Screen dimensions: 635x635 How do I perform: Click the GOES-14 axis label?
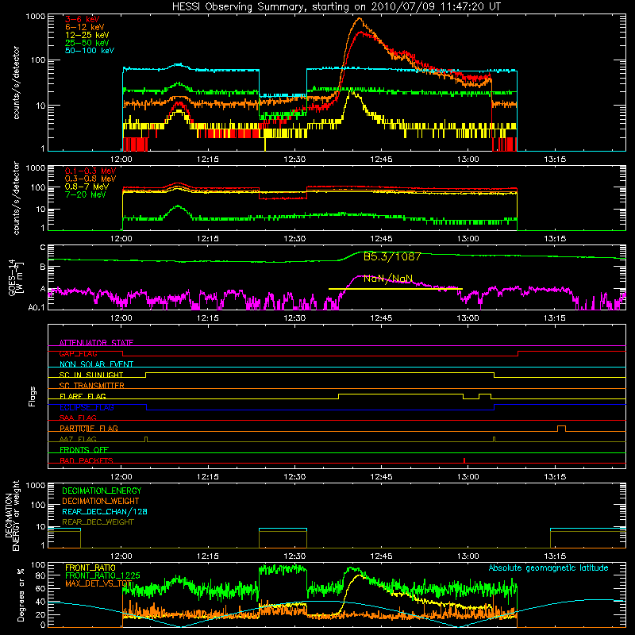pyautogui.click(x=15, y=277)
